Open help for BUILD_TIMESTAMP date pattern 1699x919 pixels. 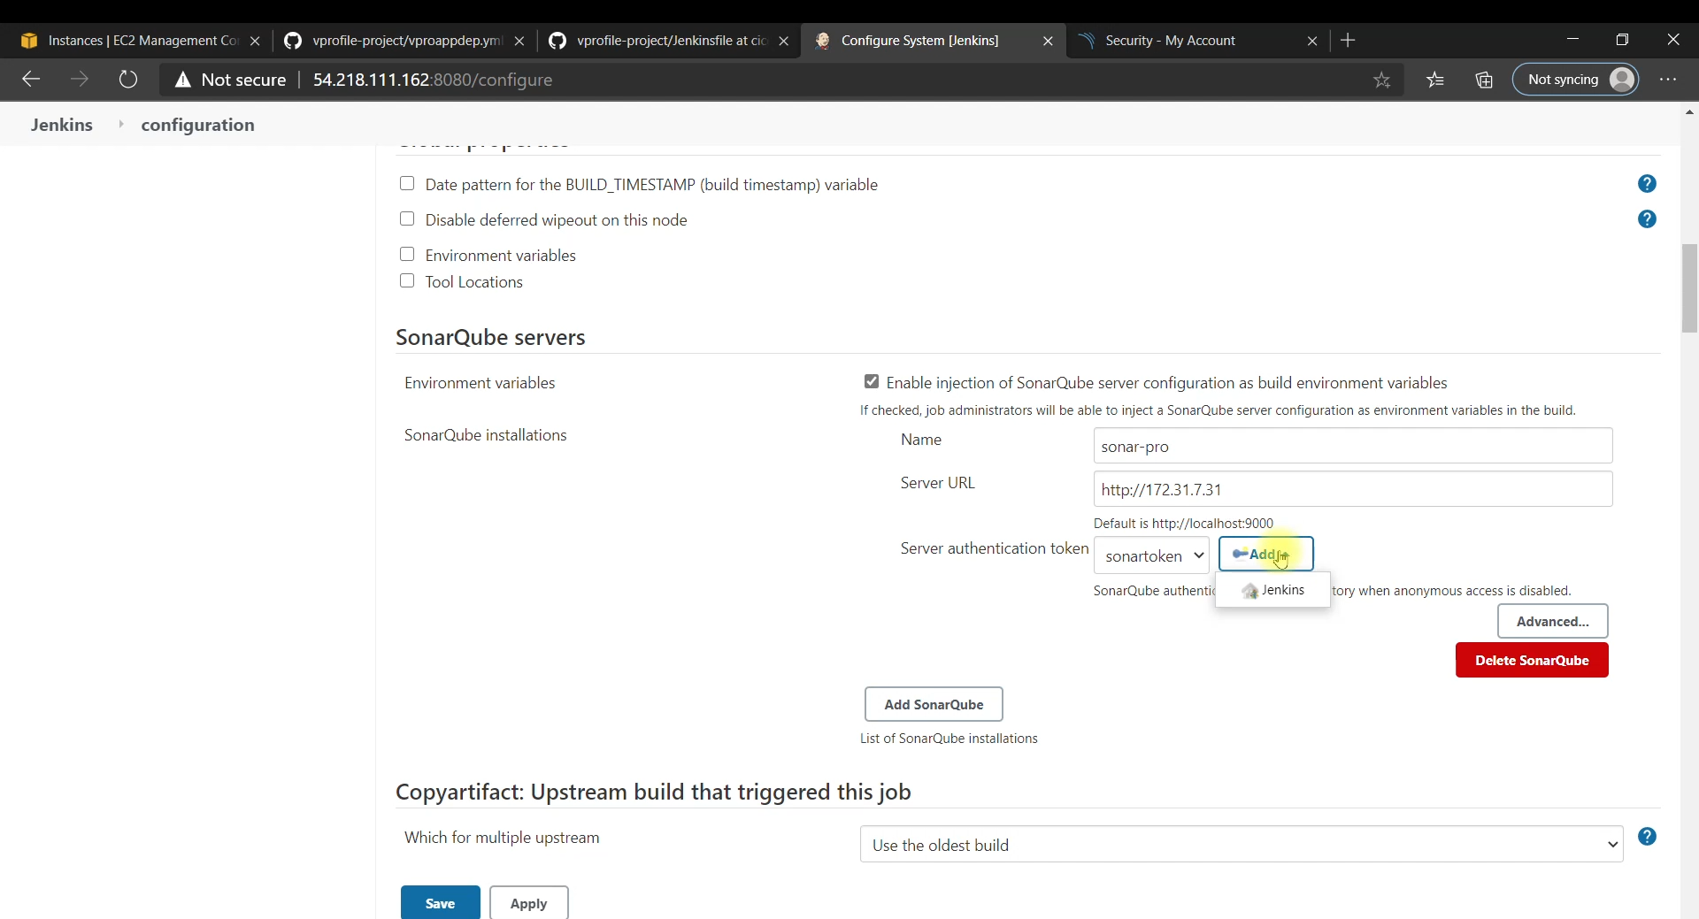1647,184
